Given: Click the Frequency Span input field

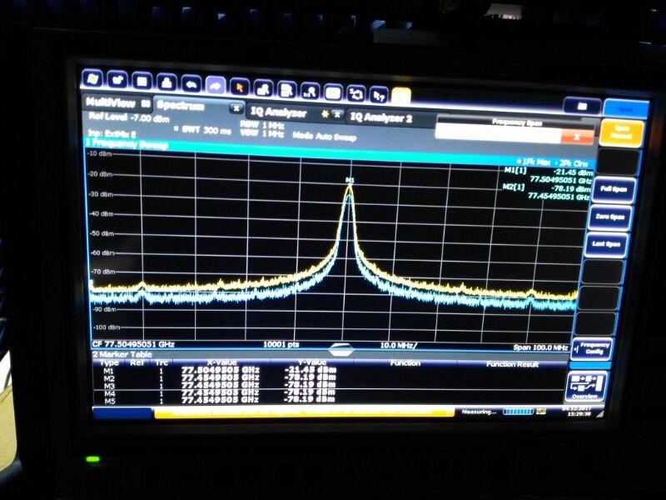Looking at the screenshot, I should 498,134.
